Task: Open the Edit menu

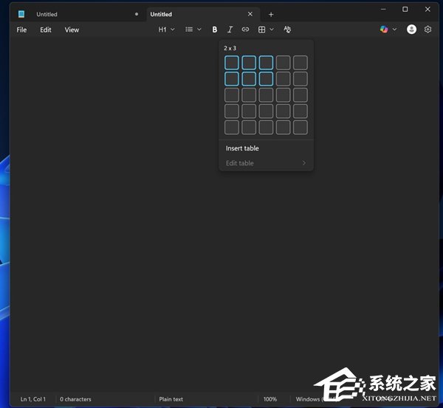Action: (x=46, y=30)
